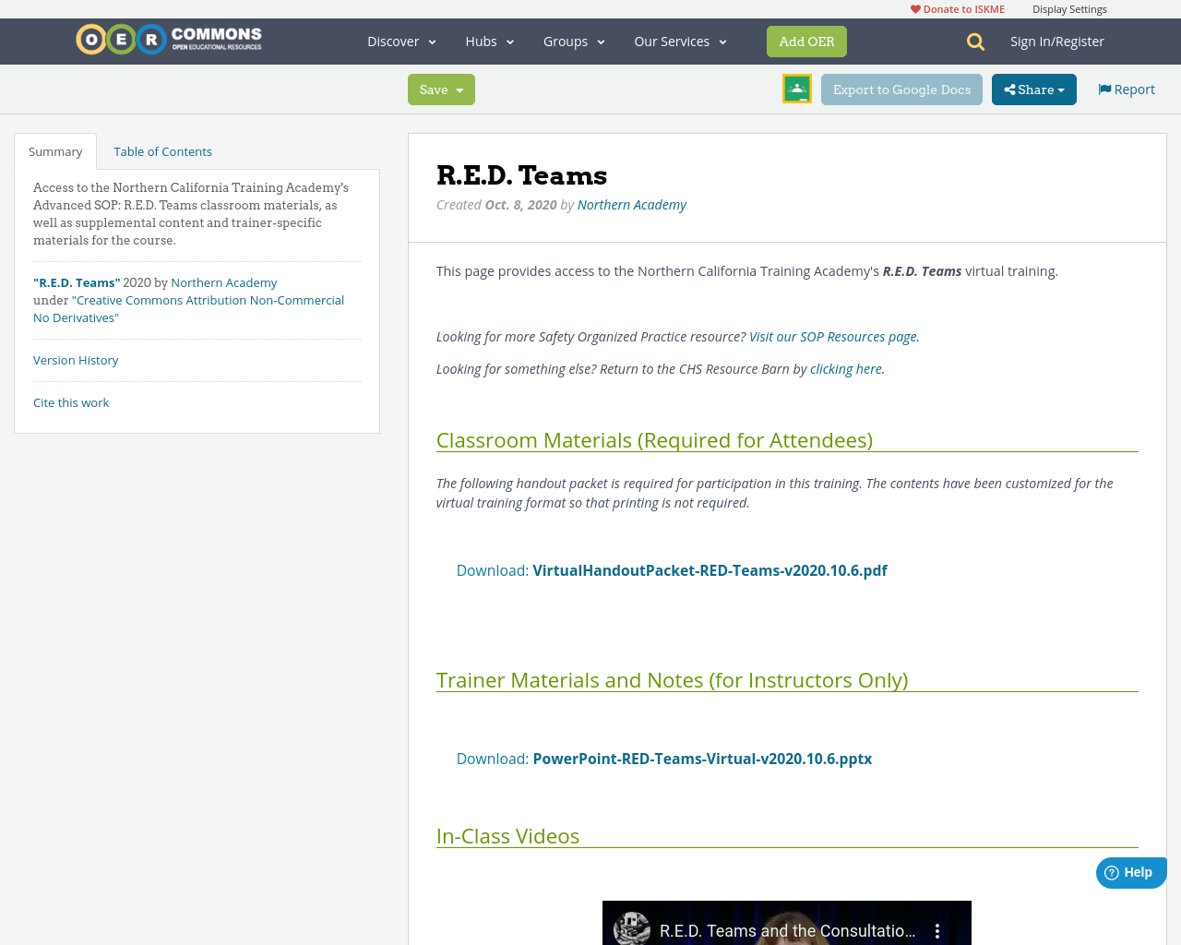1181x945 pixels.
Task: Expand the Save options dropdown
Action: pyautogui.click(x=460, y=89)
